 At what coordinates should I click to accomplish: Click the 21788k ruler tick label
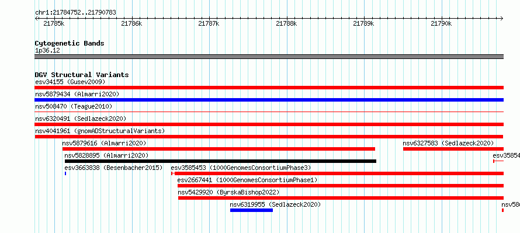click(286, 23)
